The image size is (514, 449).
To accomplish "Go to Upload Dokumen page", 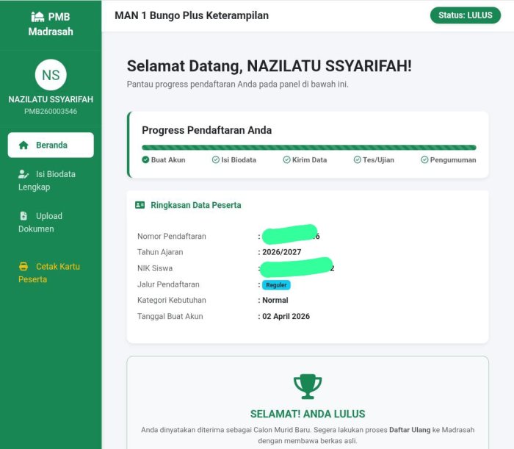I will pos(51,223).
